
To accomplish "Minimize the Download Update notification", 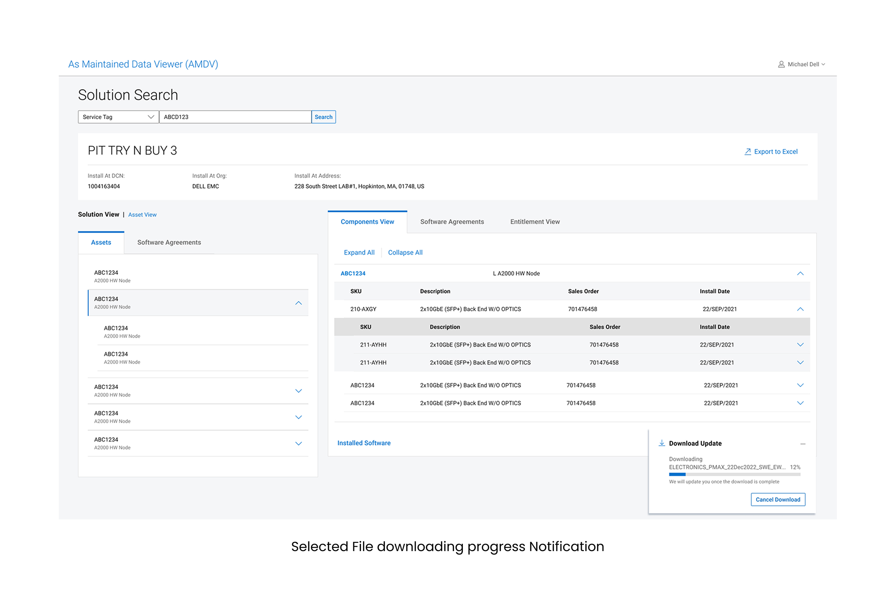I will coord(803,444).
